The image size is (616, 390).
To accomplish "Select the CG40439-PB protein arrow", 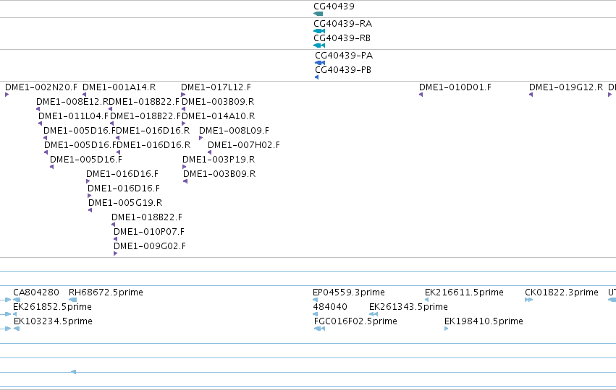I will pyautogui.click(x=316, y=77).
